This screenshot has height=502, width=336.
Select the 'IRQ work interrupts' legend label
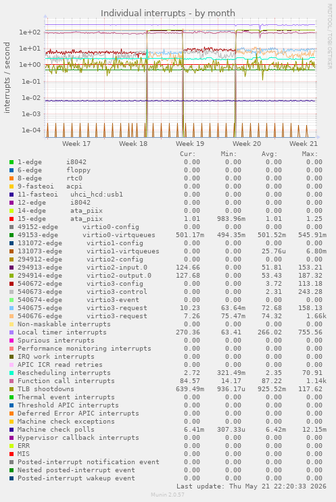click(56, 357)
